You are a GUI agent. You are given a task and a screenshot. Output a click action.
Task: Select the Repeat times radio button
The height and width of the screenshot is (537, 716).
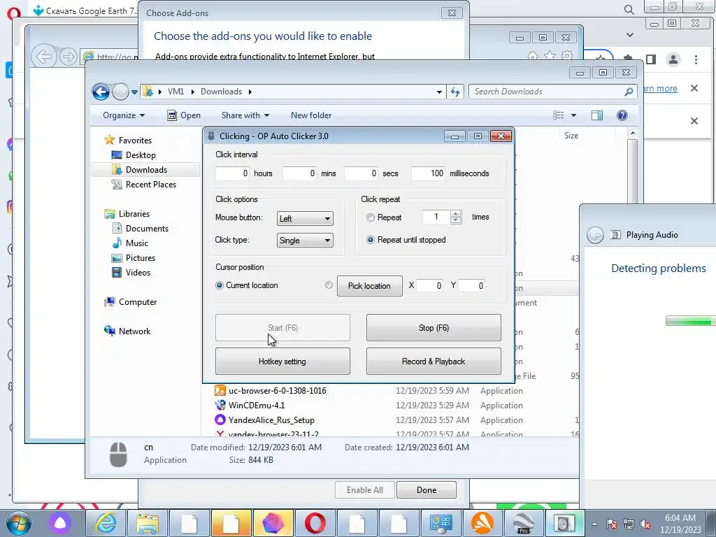[x=371, y=218]
